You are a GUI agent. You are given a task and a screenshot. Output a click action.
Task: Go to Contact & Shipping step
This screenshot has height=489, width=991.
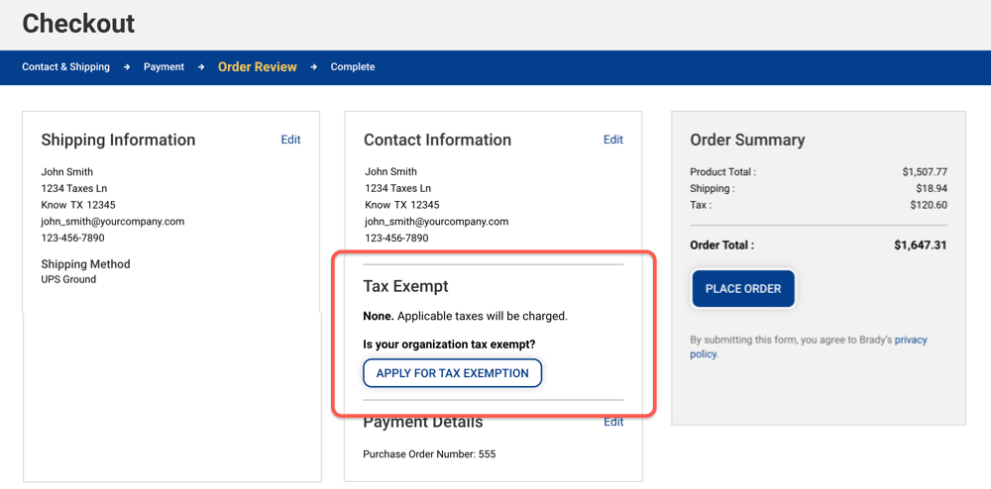tap(65, 67)
